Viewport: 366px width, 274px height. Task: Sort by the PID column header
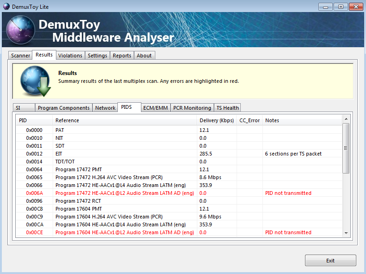click(x=34, y=120)
